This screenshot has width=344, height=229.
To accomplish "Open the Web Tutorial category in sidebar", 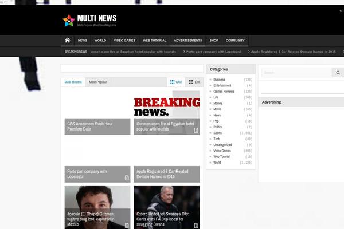I will pos(221,156).
